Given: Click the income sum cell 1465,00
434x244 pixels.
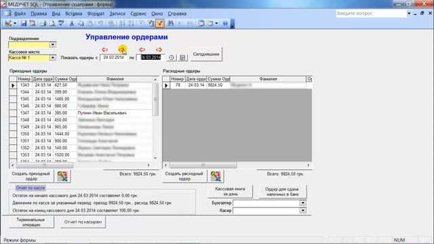Looking at the screenshot, I should tap(65, 99).
